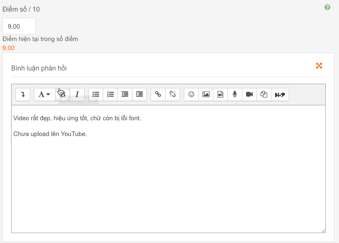
Task: Open the paragraph styles dropdown
Action: [44, 95]
